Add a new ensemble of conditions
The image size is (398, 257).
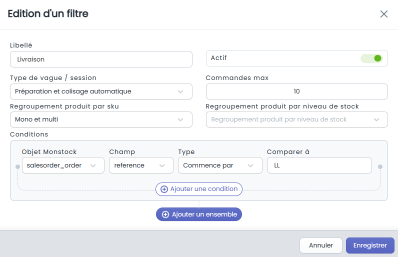tap(198, 214)
